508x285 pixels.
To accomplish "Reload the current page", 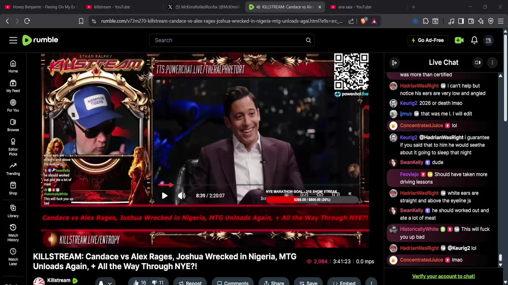I will [27, 21].
